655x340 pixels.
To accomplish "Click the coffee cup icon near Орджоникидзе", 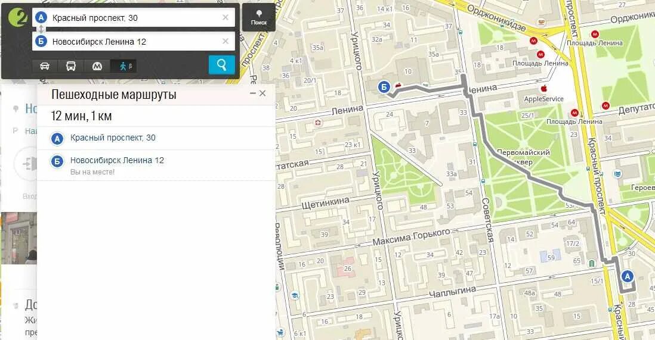I will point(542,22).
